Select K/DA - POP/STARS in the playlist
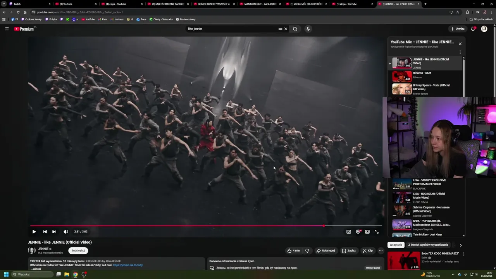 click(425, 225)
